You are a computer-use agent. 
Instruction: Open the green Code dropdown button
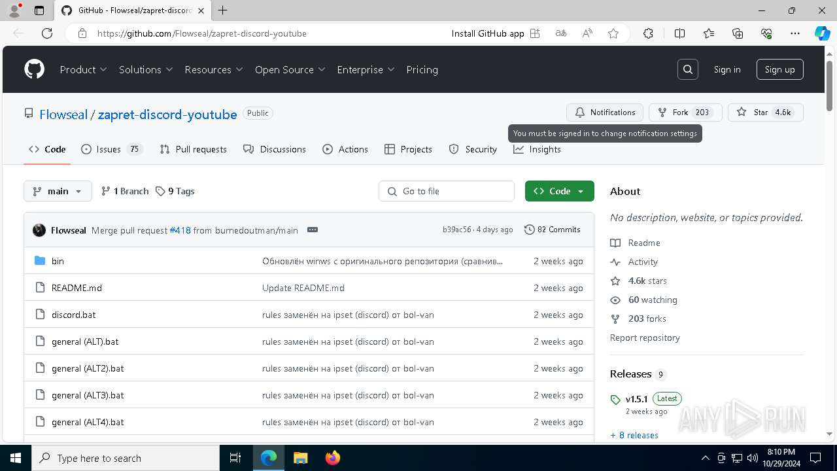559,191
